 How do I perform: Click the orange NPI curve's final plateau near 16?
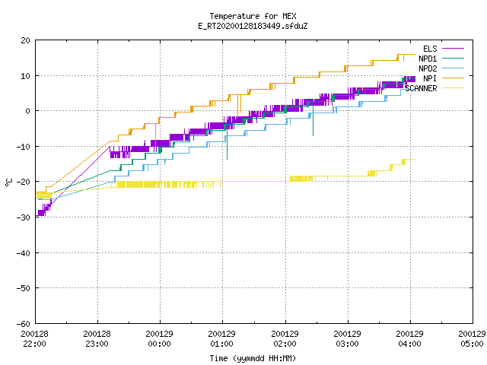click(x=406, y=55)
